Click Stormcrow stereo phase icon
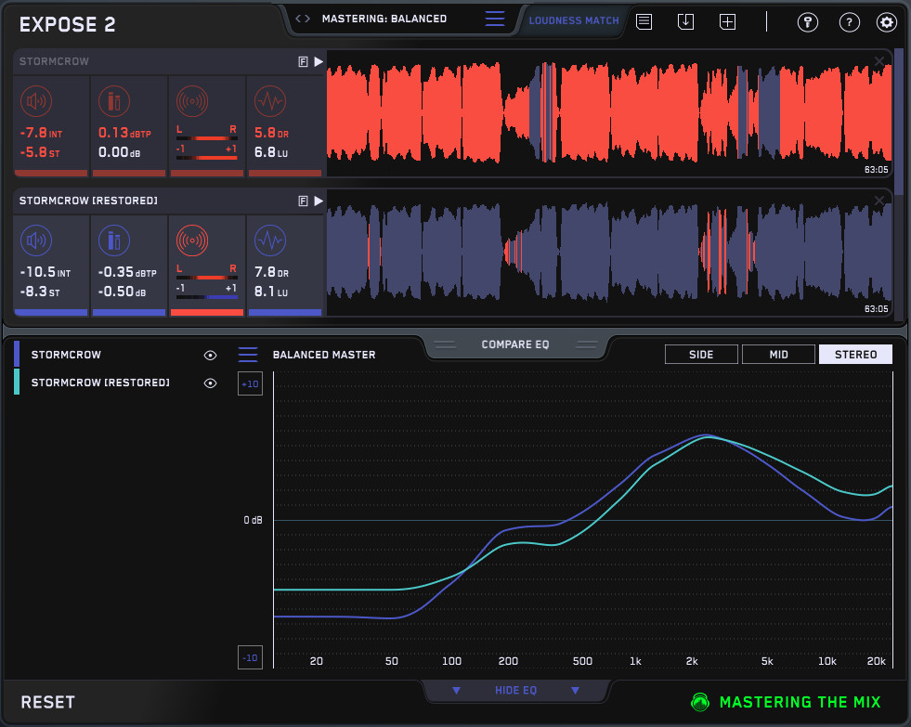 (x=191, y=101)
